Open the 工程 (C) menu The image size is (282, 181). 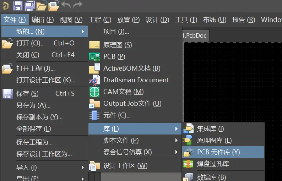pos(100,20)
